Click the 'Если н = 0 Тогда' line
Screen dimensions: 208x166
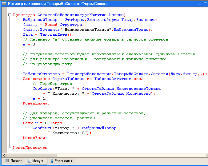(x=42, y=123)
